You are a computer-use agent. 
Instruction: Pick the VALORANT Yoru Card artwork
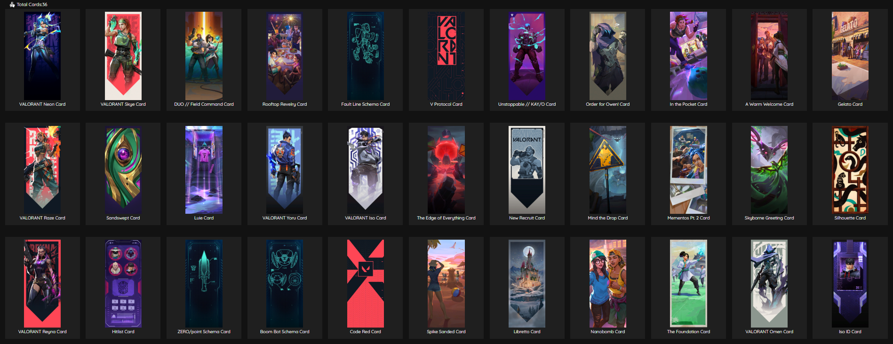(x=285, y=170)
